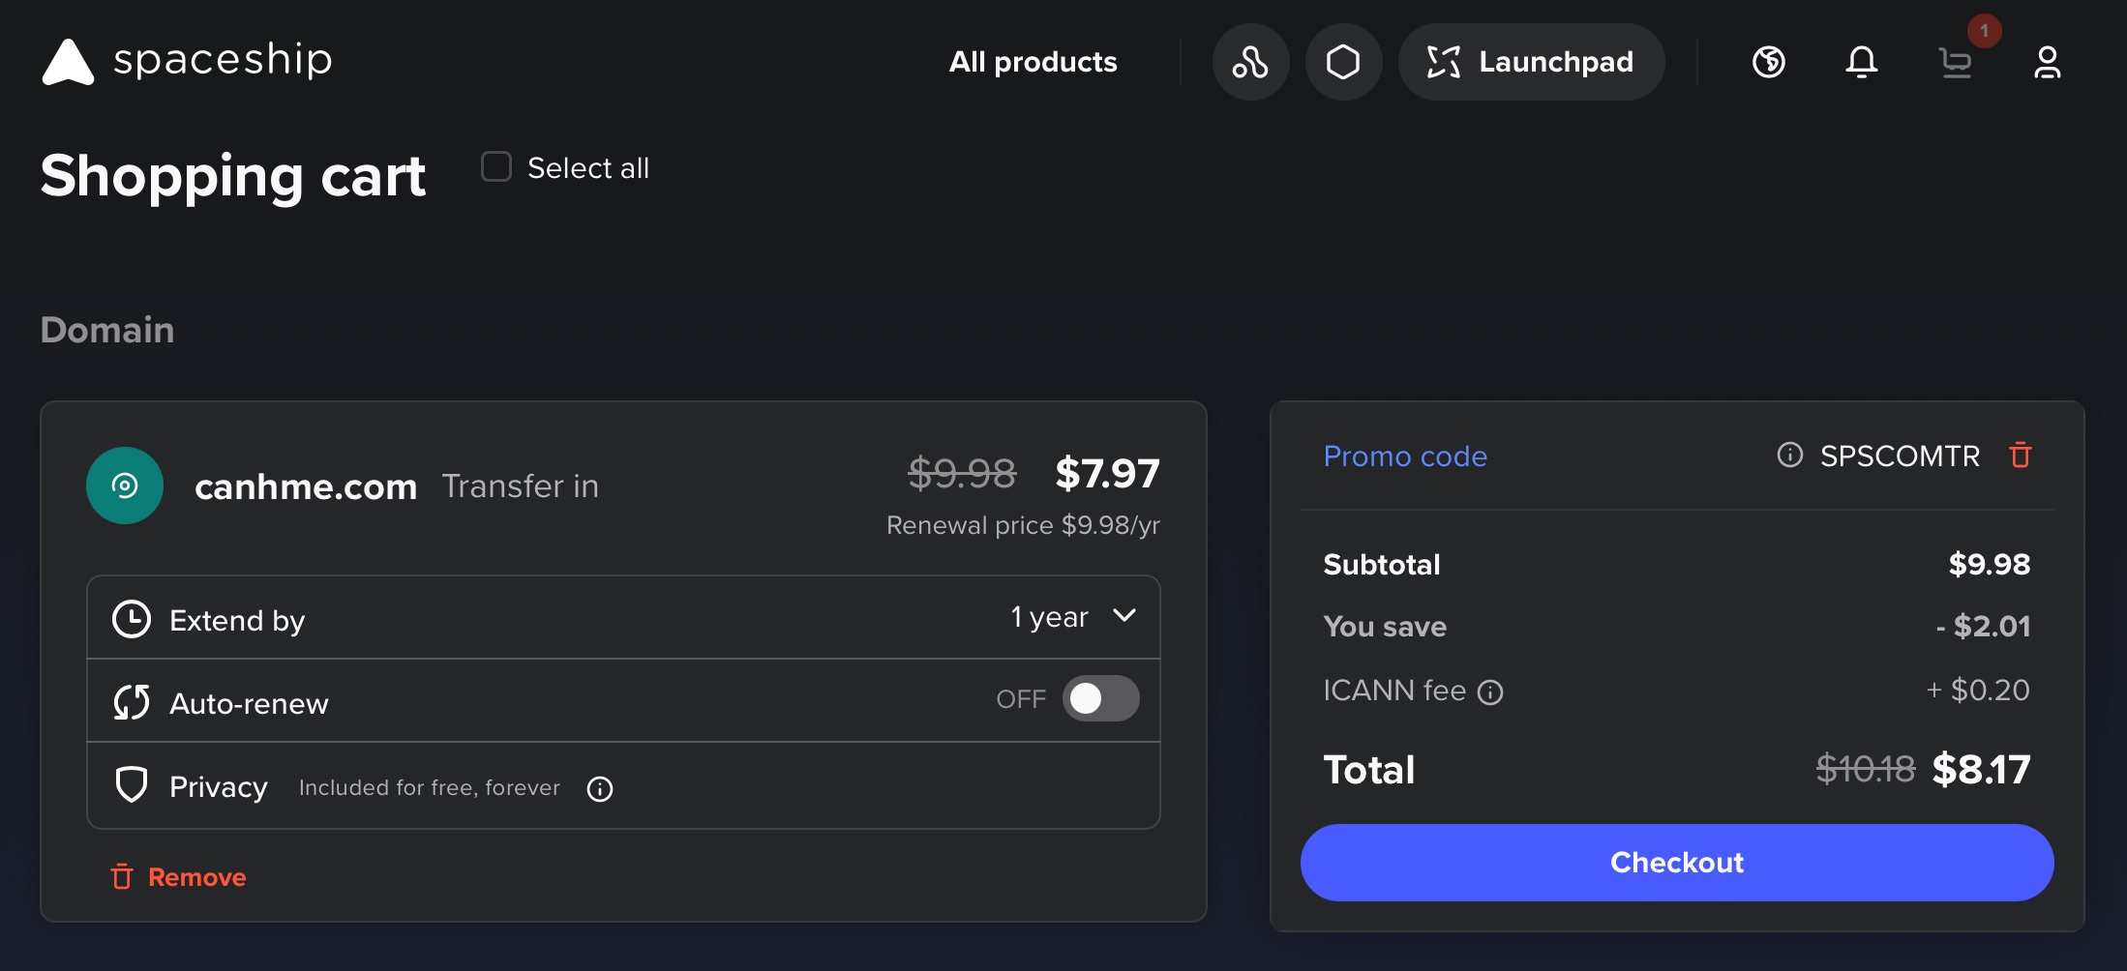Click the hexagon product icon
This screenshot has height=971, width=2127.
tap(1343, 62)
